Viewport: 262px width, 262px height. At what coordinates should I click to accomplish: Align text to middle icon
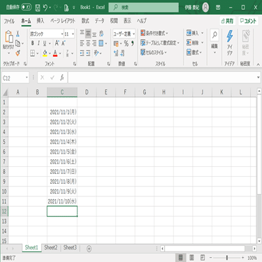88,34
